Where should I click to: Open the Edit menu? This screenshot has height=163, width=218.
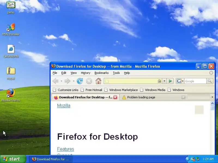(x=64, y=73)
